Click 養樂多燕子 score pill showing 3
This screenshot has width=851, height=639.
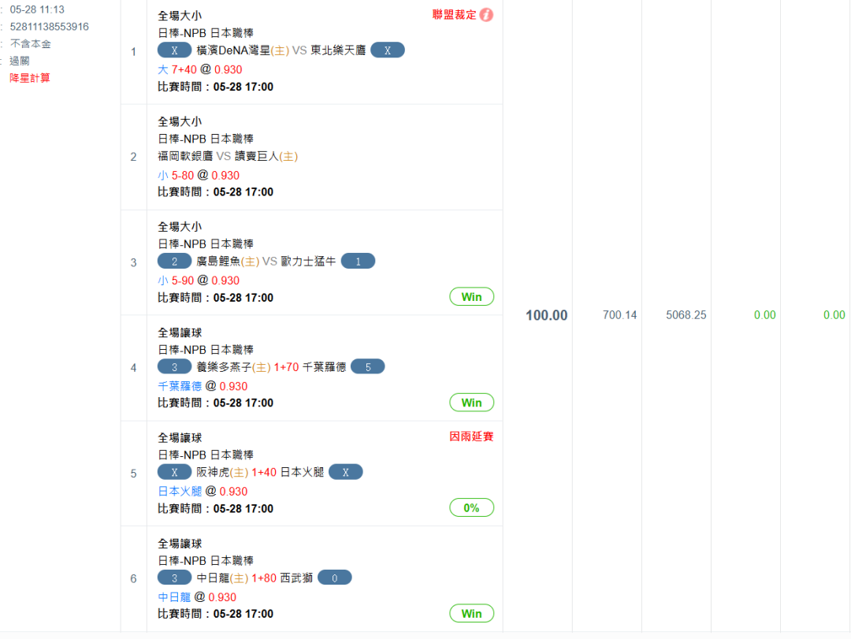(174, 366)
